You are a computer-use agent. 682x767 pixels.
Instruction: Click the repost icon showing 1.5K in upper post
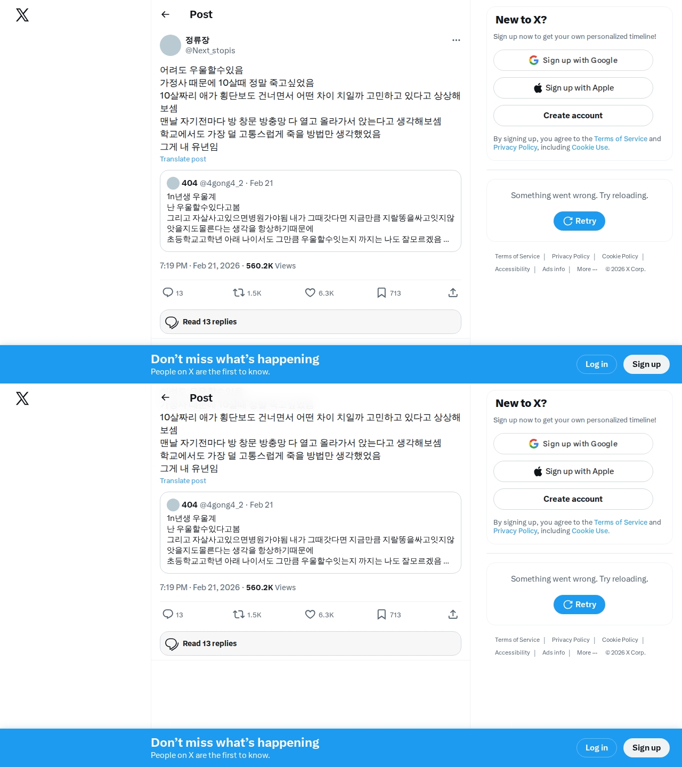(x=239, y=292)
